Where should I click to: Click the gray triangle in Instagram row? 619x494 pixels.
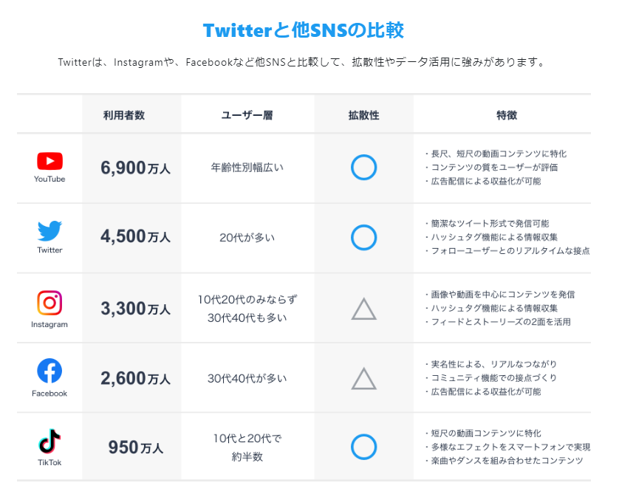point(363,309)
